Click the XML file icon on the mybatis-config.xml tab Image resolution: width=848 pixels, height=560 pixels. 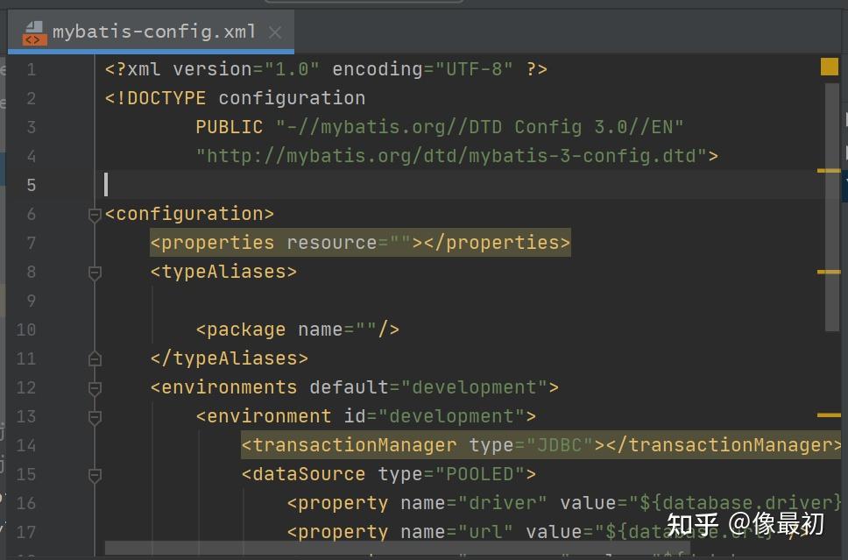coord(34,32)
